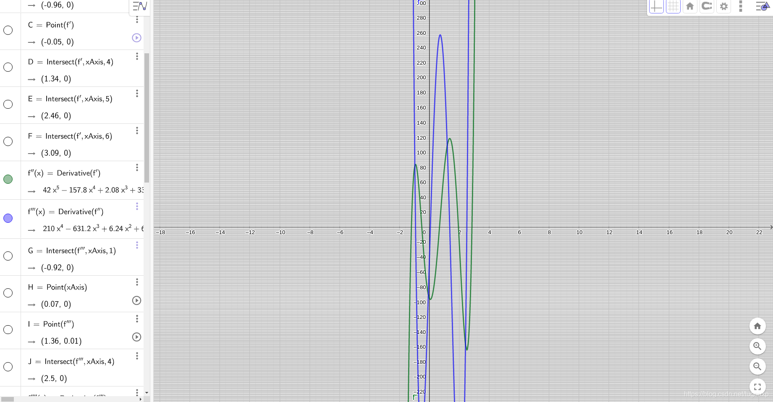Click the algebra scrollbar down arrow

[x=147, y=393]
